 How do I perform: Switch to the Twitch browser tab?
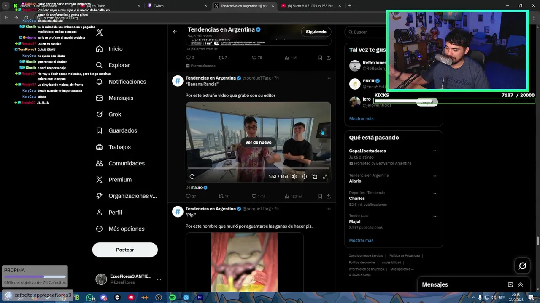[x=177, y=6]
